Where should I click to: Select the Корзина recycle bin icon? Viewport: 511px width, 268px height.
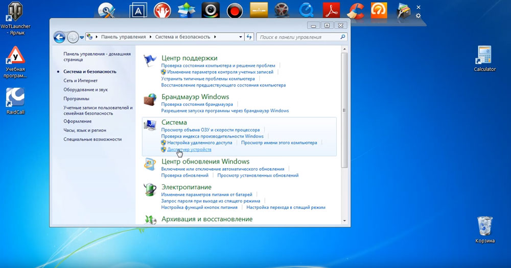pyautogui.click(x=484, y=230)
